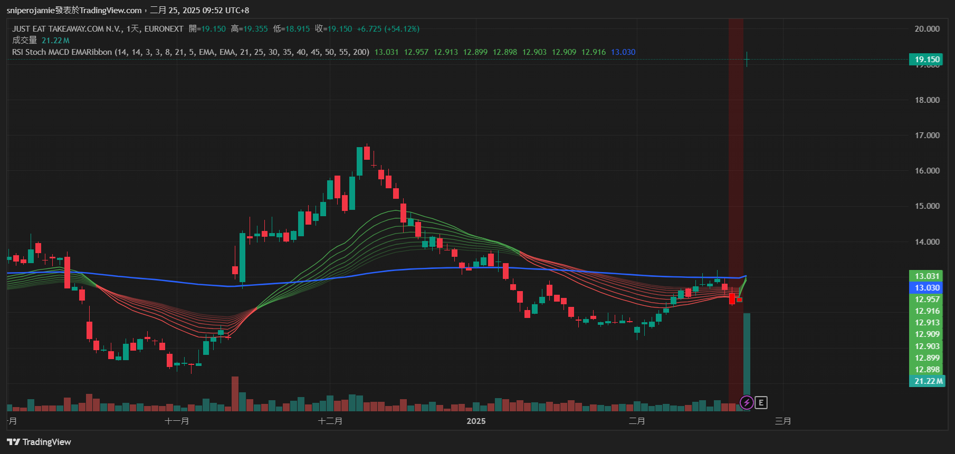Select the teal 21.22 M volume axis tag
Screen dimensions: 955x454
(x=928, y=381)
